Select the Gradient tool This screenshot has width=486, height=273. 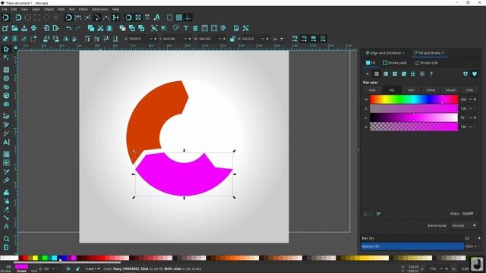6,154
